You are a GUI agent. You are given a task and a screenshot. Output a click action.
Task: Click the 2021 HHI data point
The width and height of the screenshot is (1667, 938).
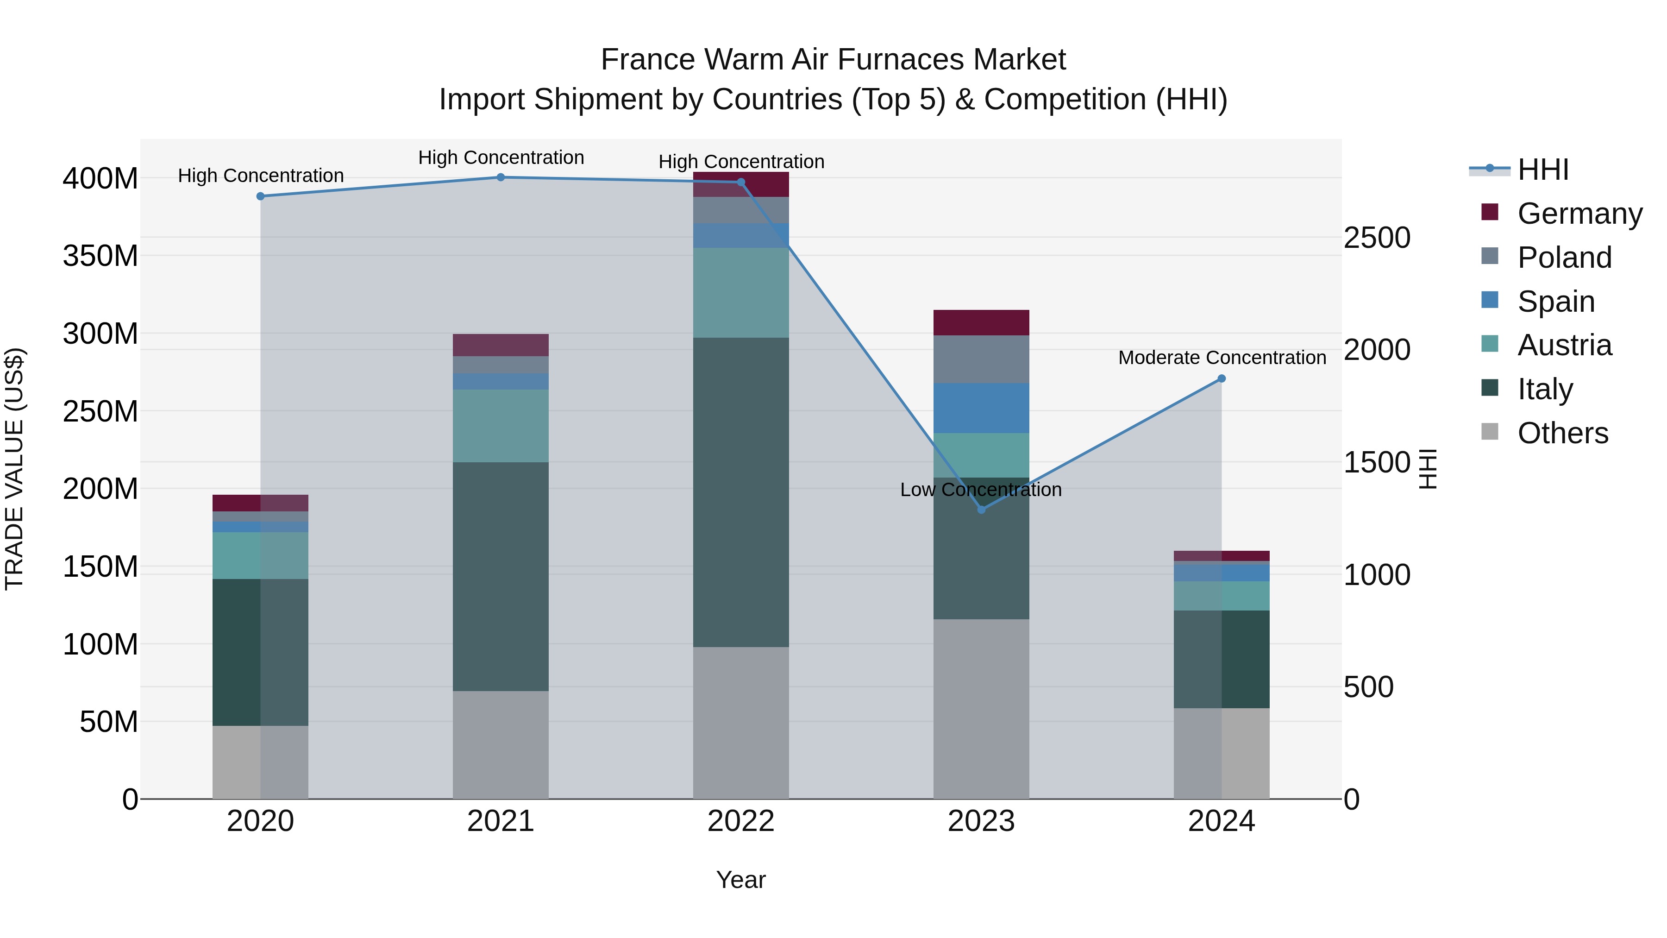pos(501,177)
